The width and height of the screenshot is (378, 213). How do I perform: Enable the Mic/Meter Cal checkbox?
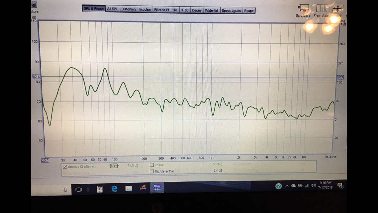152,171
